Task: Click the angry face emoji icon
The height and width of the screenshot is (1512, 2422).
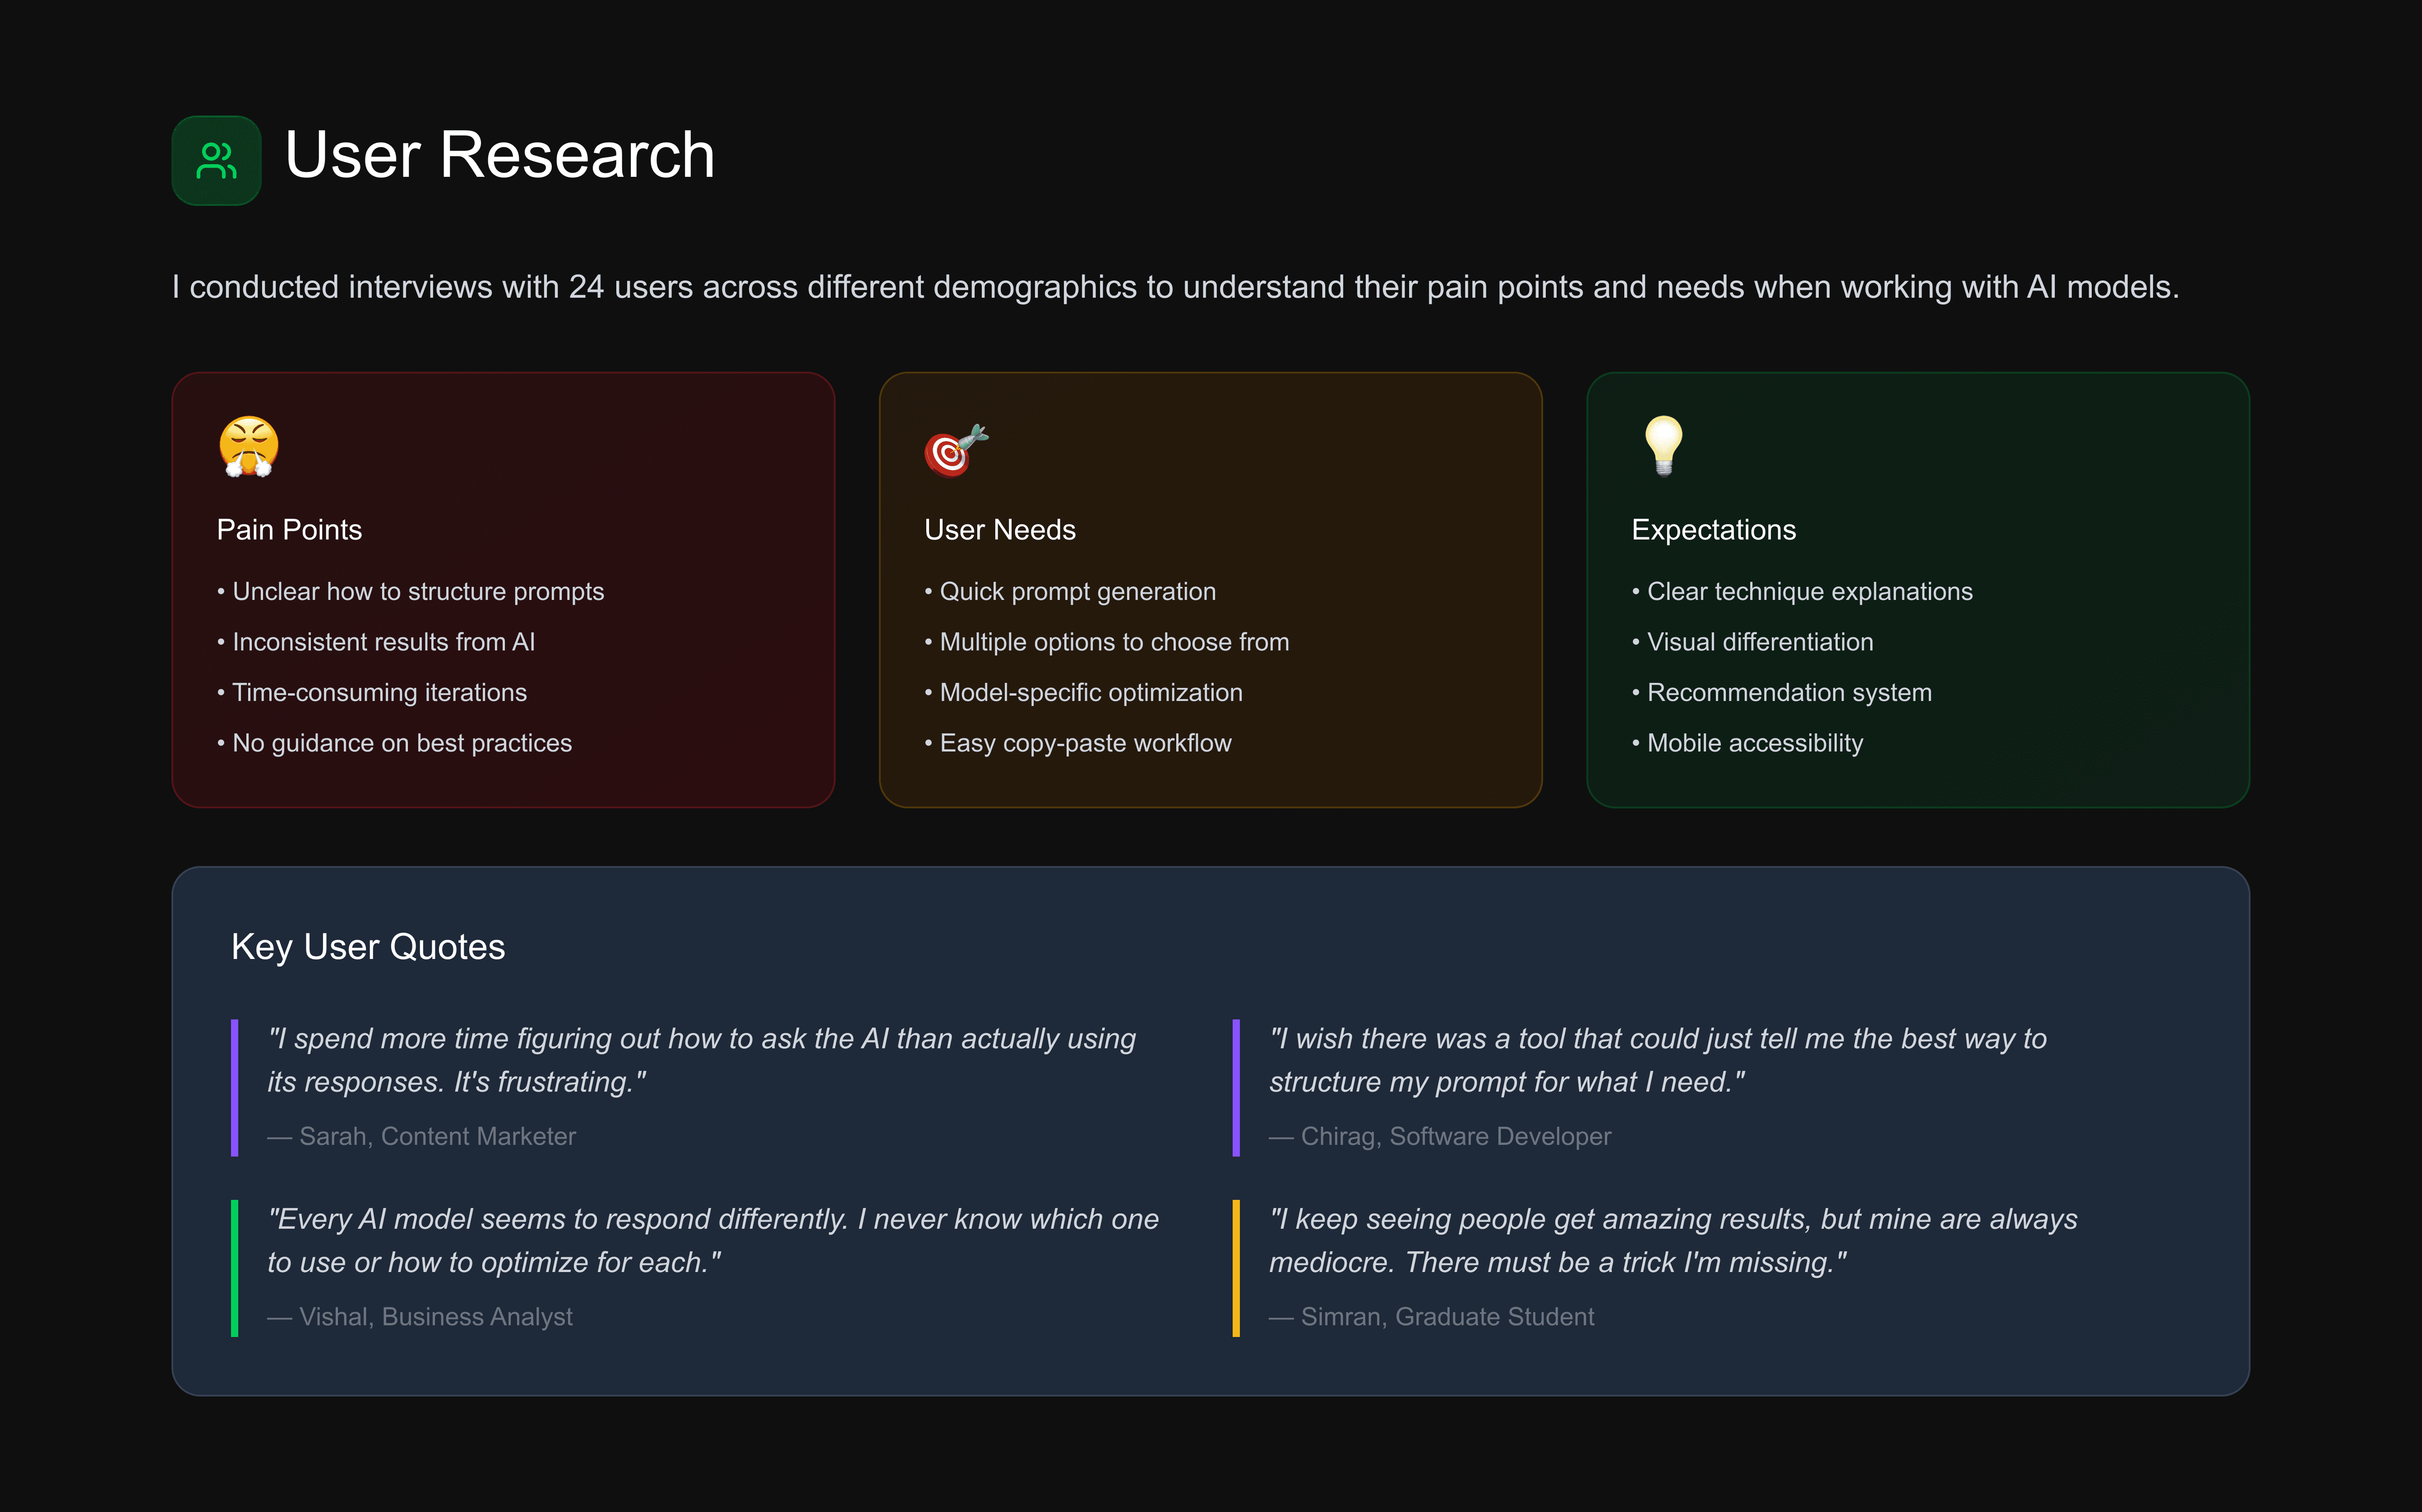Action: point(248,446)
